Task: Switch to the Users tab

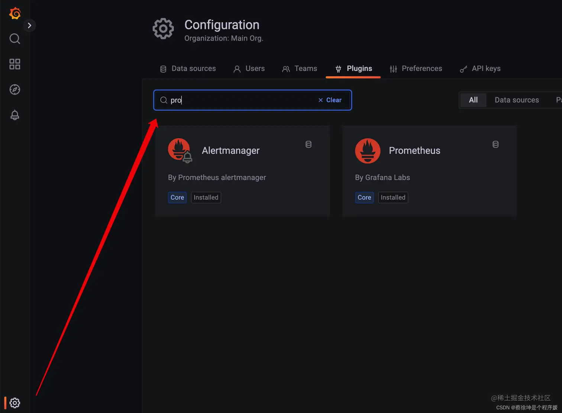Action: pos(249,69)
